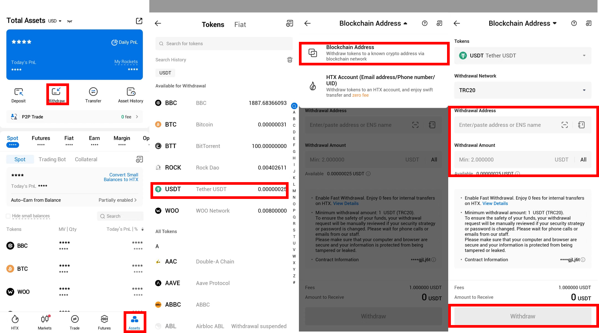Open Futures in bottom navigation bar
The width and height of the screenshot is (599, 333).
tap(104, 319)
